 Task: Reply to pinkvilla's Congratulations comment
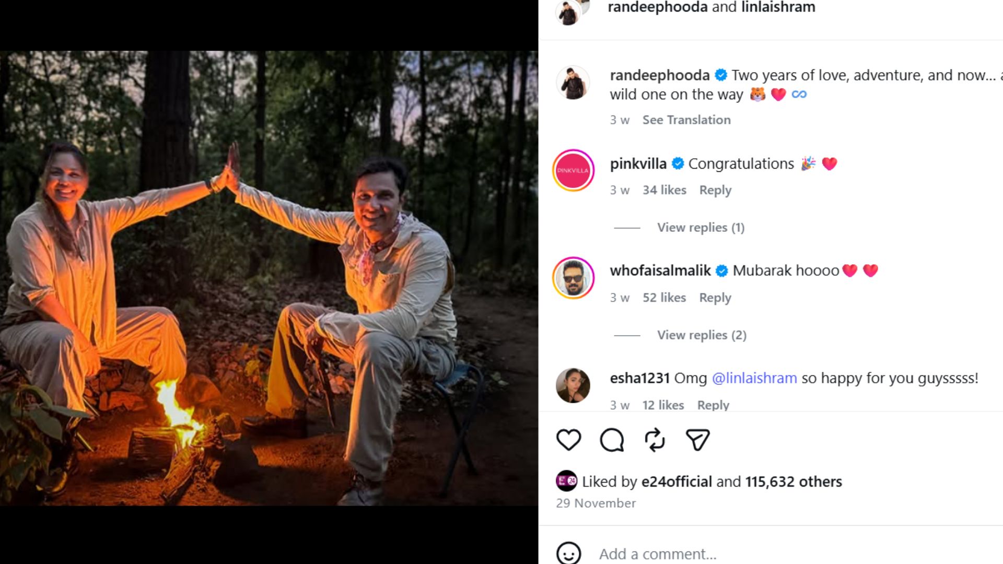point(715,190)
